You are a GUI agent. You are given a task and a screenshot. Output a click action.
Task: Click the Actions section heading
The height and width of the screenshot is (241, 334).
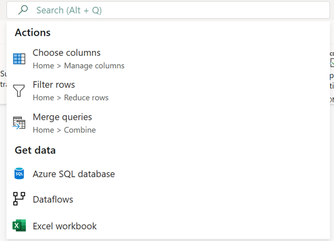click(x=32, y=32)
